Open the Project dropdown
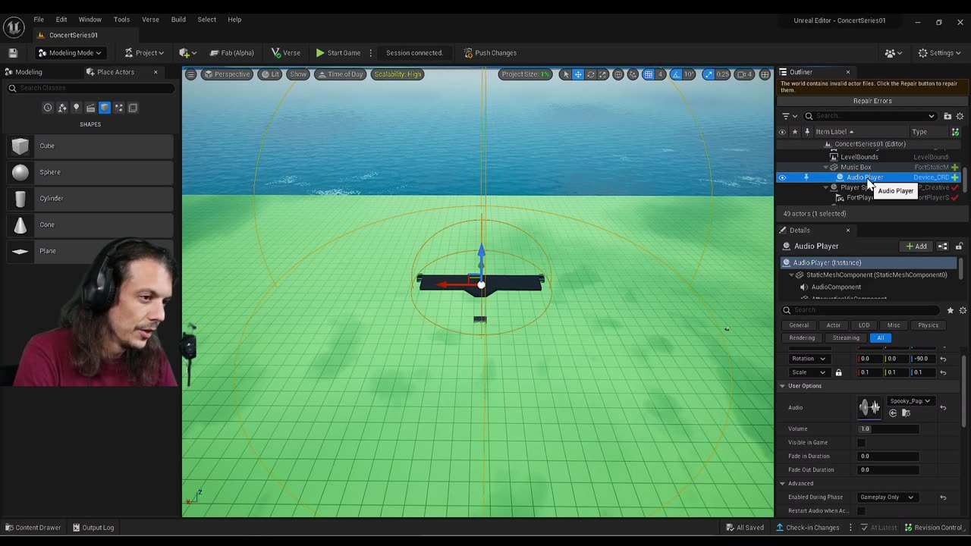This screenshot has width=971, height=546. [x=144, y=53]
